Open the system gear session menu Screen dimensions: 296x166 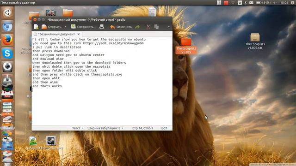[292, 3]
